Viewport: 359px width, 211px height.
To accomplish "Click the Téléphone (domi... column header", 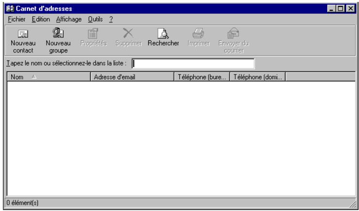I will coord(257,77).
